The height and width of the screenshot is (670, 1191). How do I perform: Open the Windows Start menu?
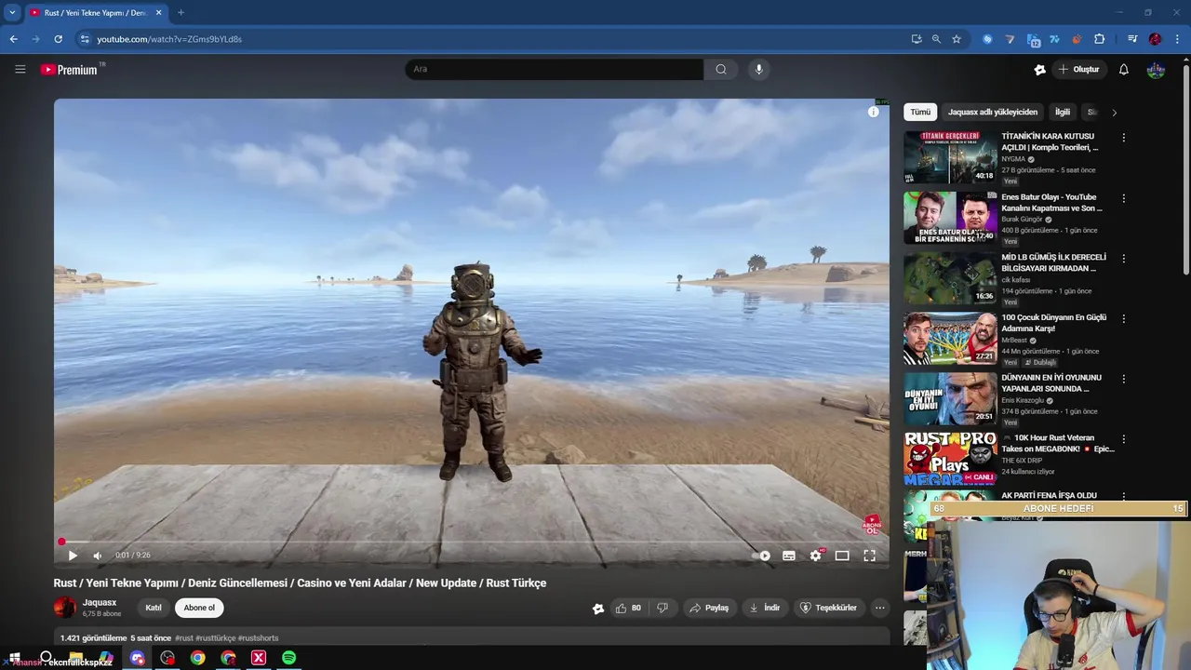pos(14,658)
